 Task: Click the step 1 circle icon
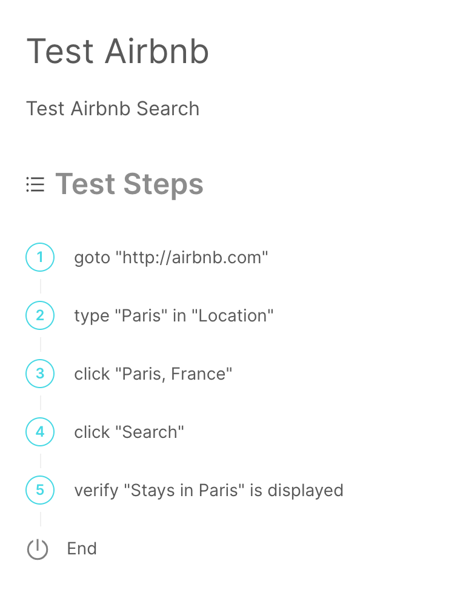(x=40, y=257)
